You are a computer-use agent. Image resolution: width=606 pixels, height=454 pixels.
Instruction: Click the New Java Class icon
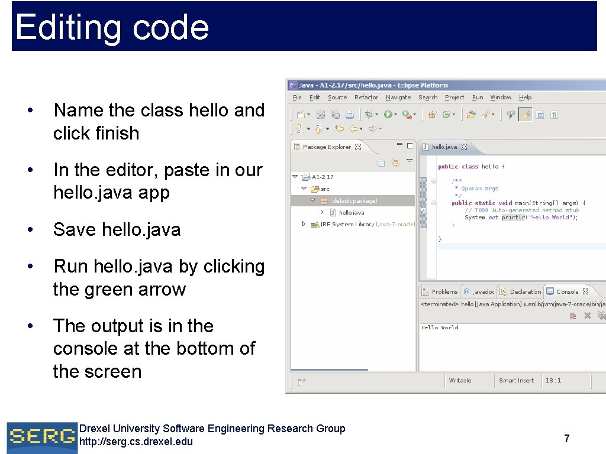[446, 114]
